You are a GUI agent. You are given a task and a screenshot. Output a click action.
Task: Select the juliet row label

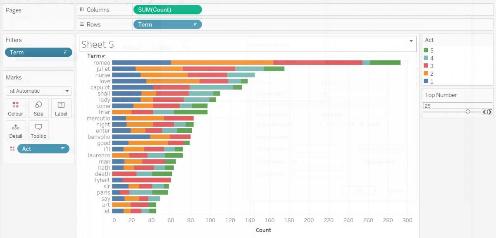103,69
